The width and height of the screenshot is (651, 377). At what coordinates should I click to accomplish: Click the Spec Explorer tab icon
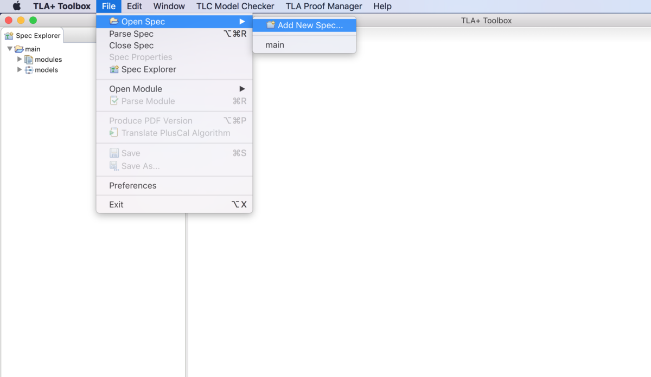coord(9,36)
